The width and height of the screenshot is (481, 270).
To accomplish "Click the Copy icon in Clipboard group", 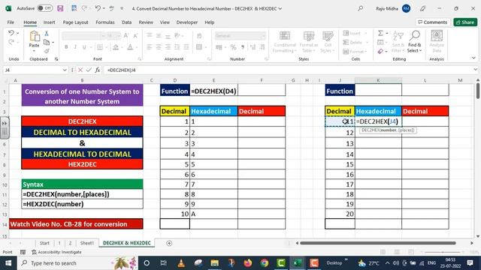I will click(x=47, y=42).
